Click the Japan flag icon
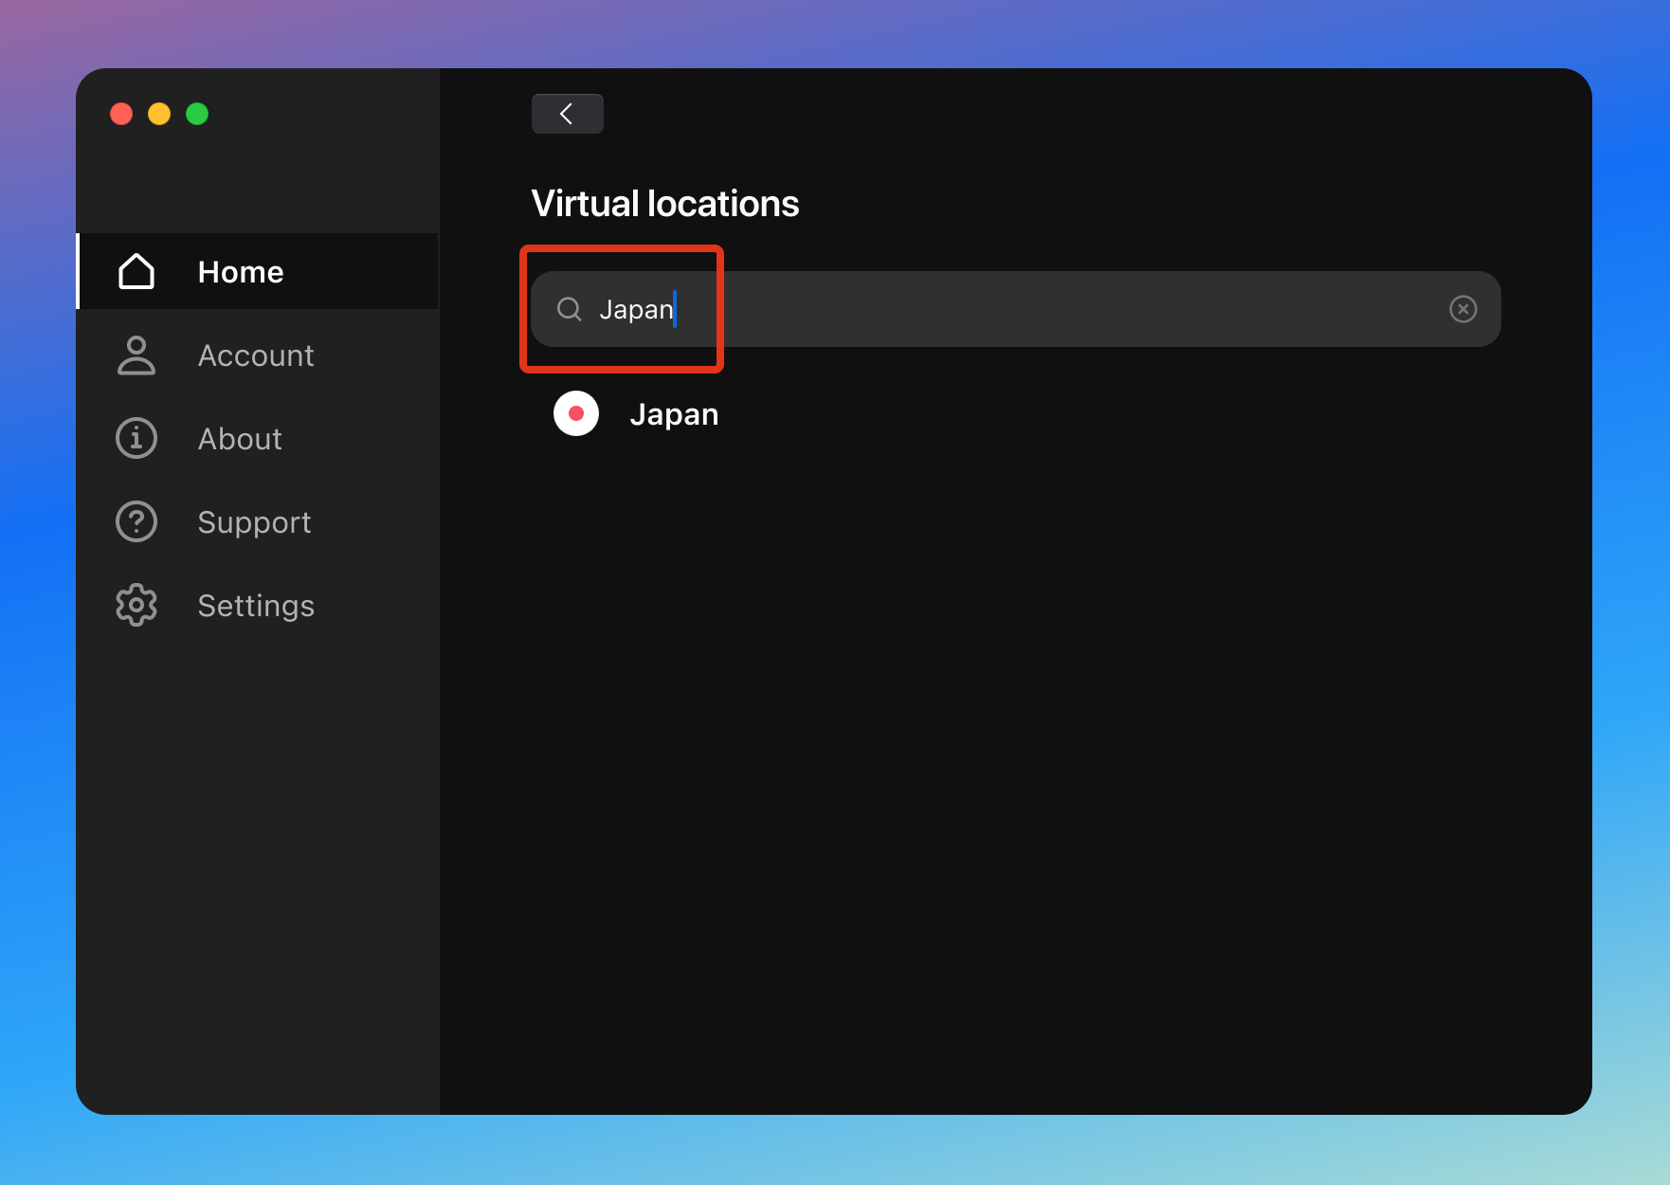Screen dimensions: 1670x1185 click(576, 413)
